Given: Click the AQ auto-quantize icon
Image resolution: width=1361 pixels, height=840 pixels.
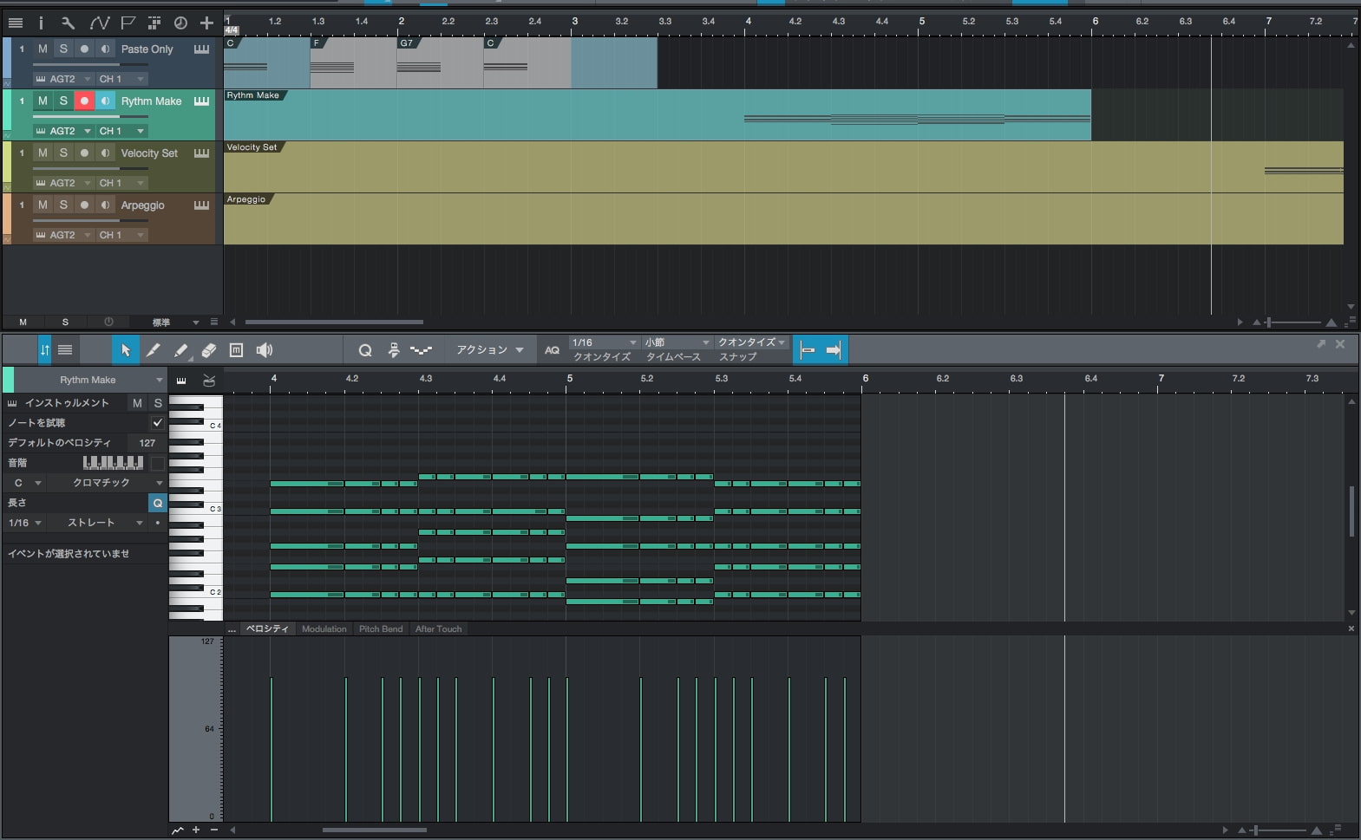Looking at the screenshot, I should click(x=552, y=350).
